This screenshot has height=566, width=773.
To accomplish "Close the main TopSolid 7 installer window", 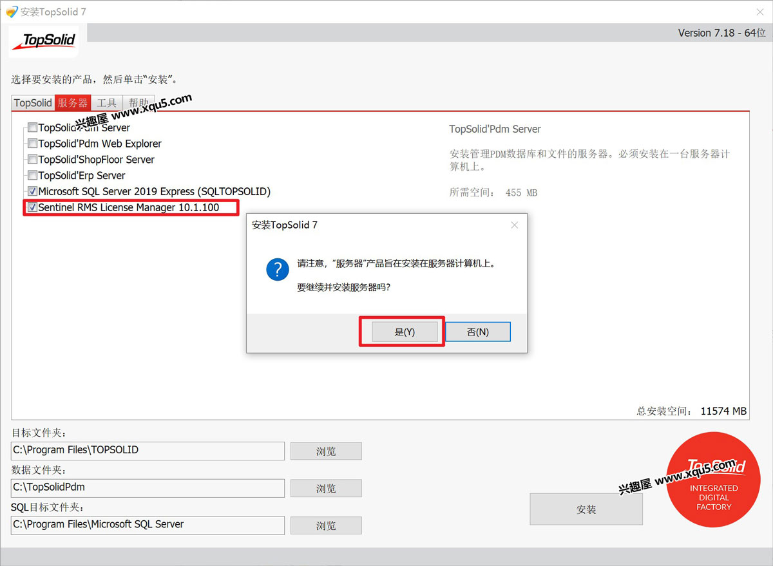I will [x=759, y=12].
